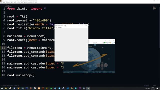Show hidden system tray icons
Screen dimensions: 160x90
[146, 88]
